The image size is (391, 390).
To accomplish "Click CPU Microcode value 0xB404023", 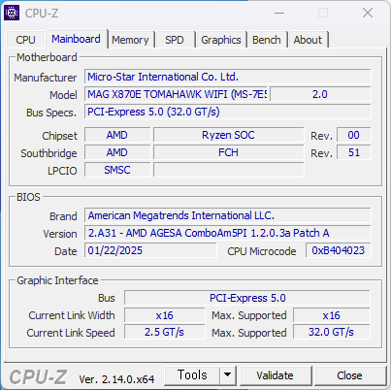I will pos(339,250).
